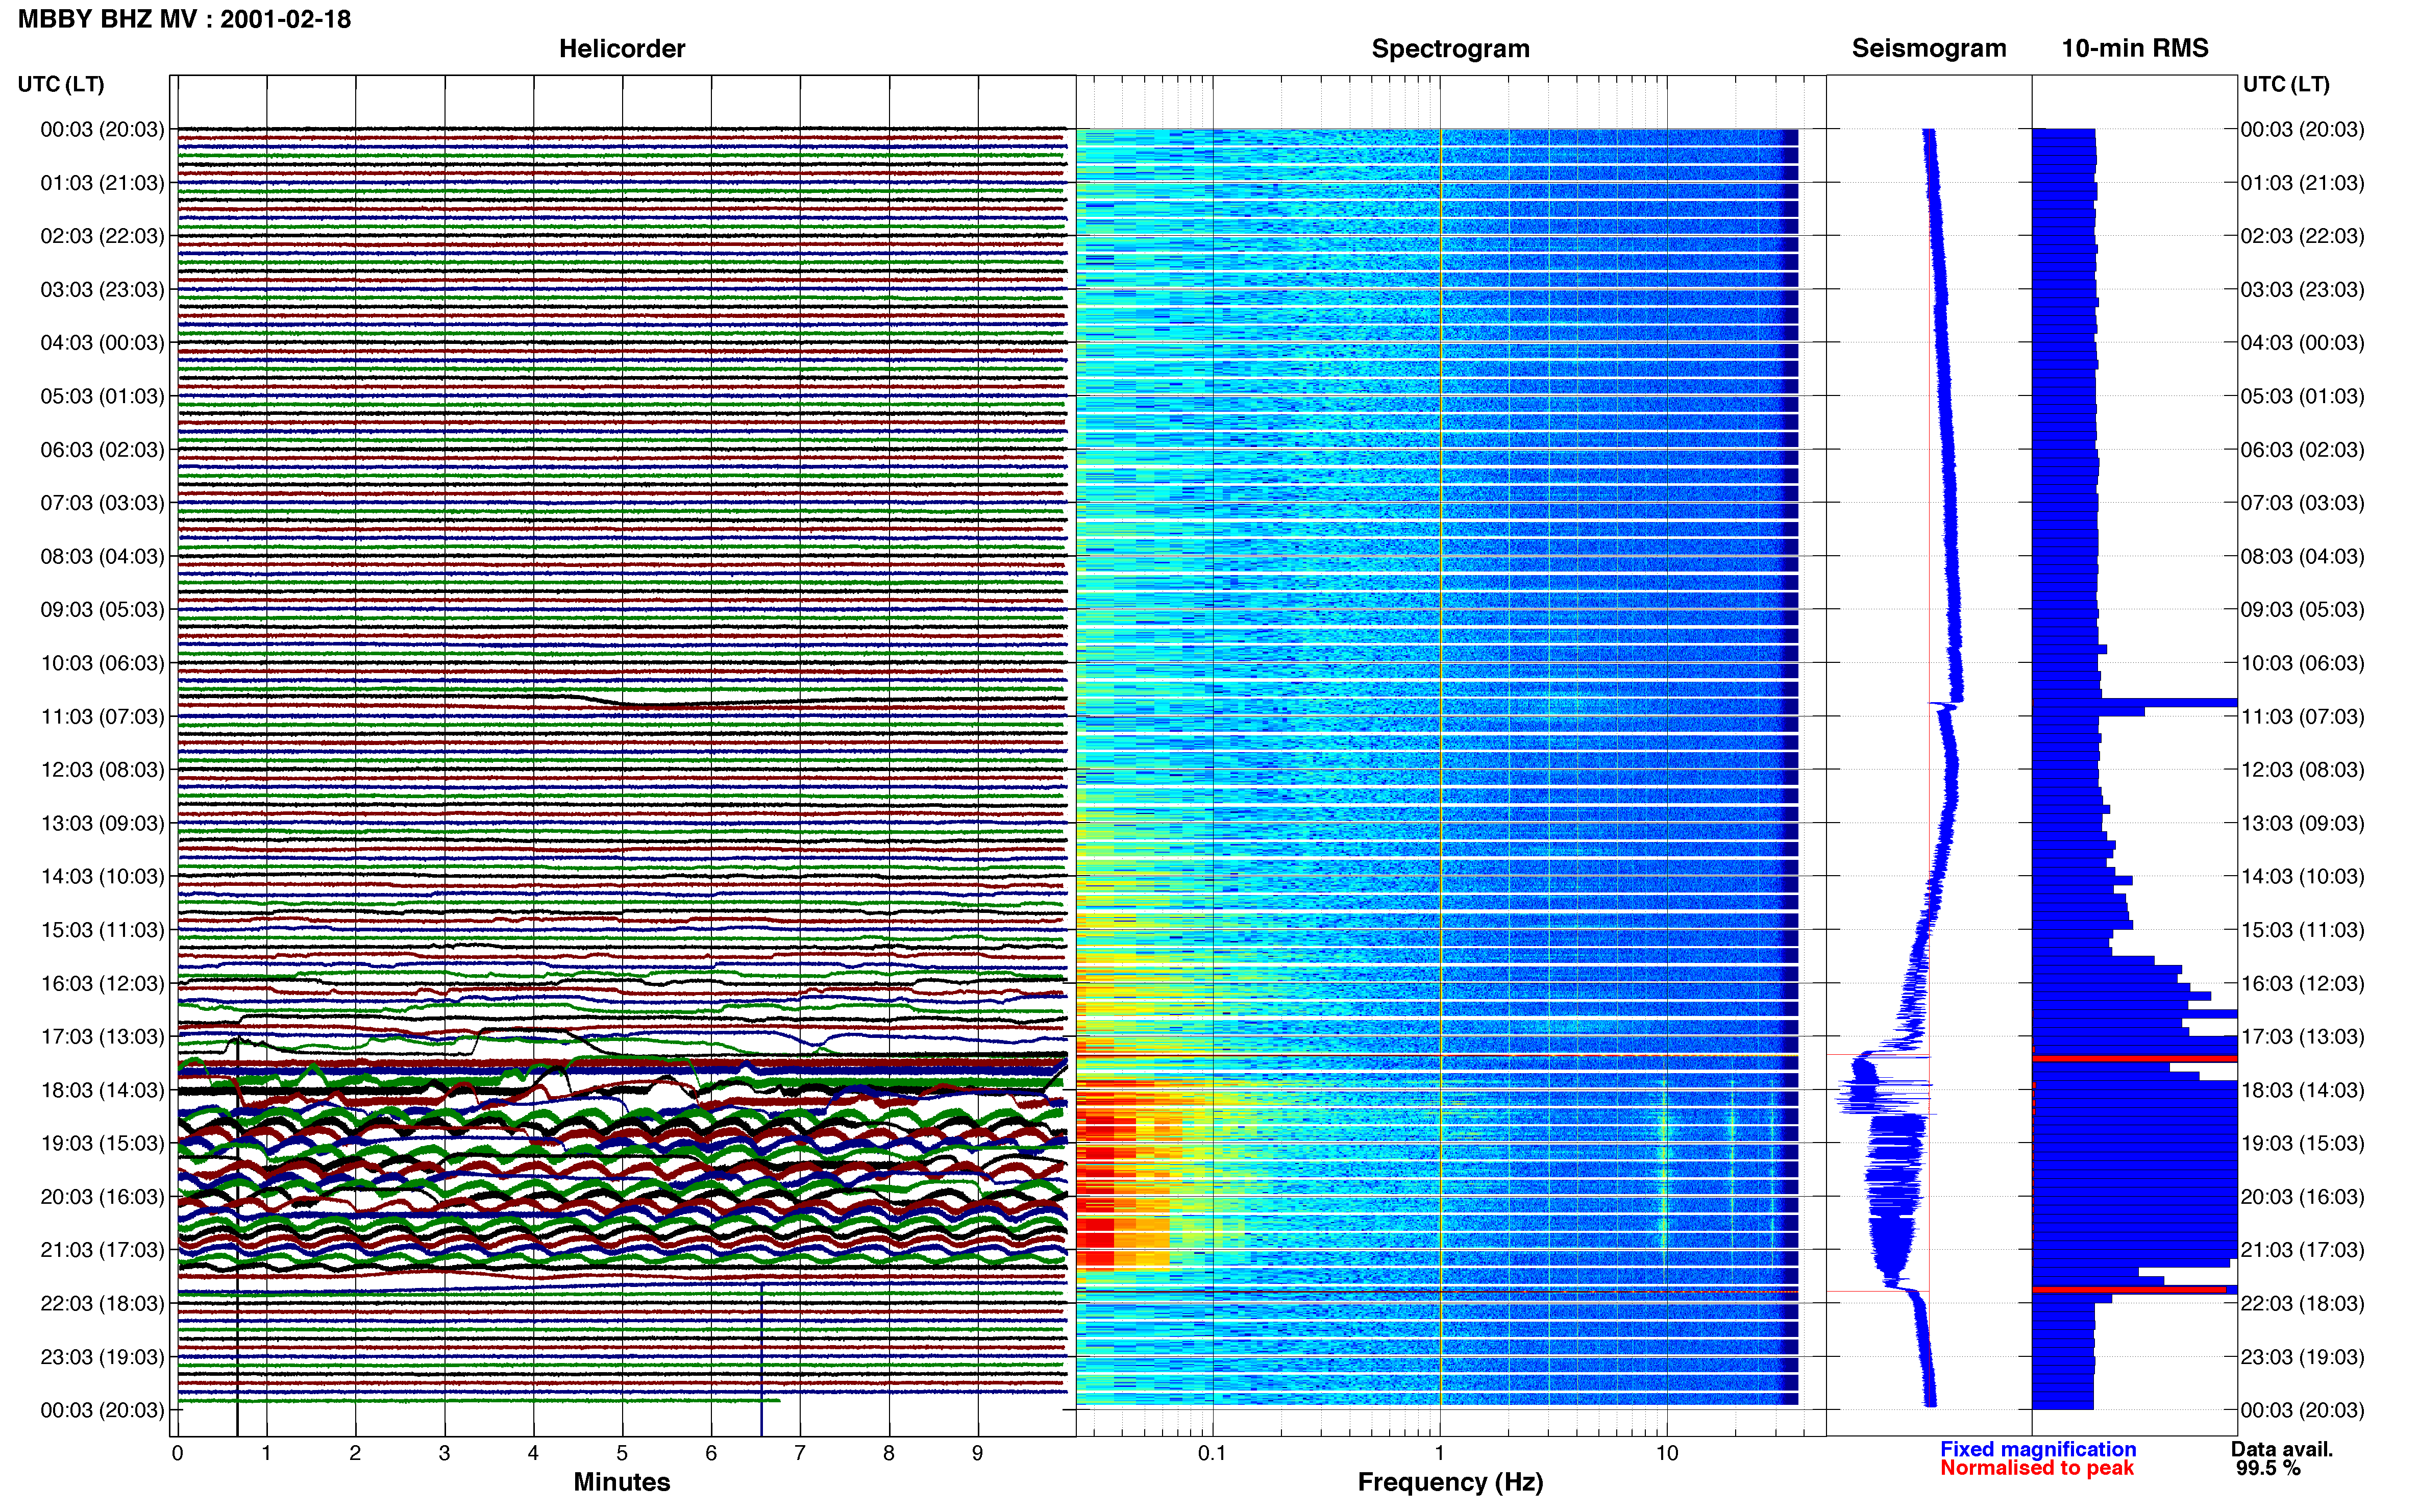This screenshot has width=2419, height=1512.
Task: Click the 'Data avail.' label
Action: [2282, 1449]
